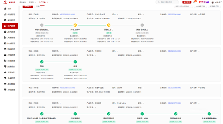Click the progress tag under 组装
This screenshot has width=223, height=124.
tap(75, 70)
